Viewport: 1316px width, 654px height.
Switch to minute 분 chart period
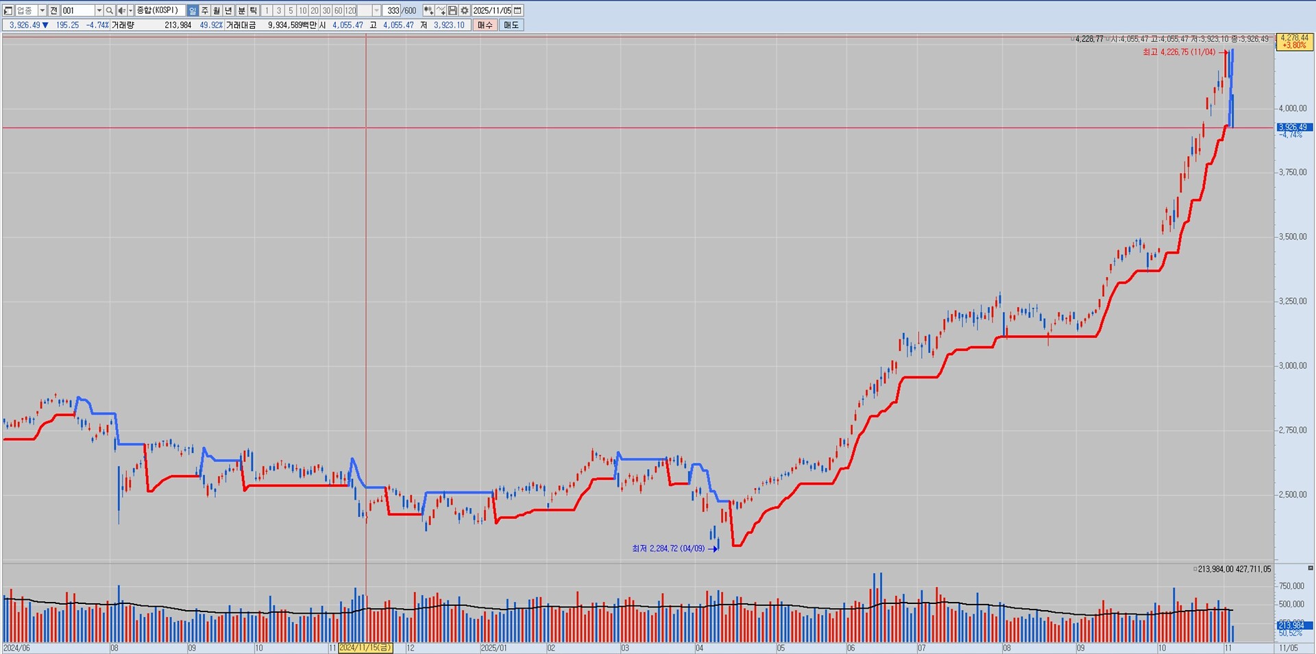click(241, 10)
